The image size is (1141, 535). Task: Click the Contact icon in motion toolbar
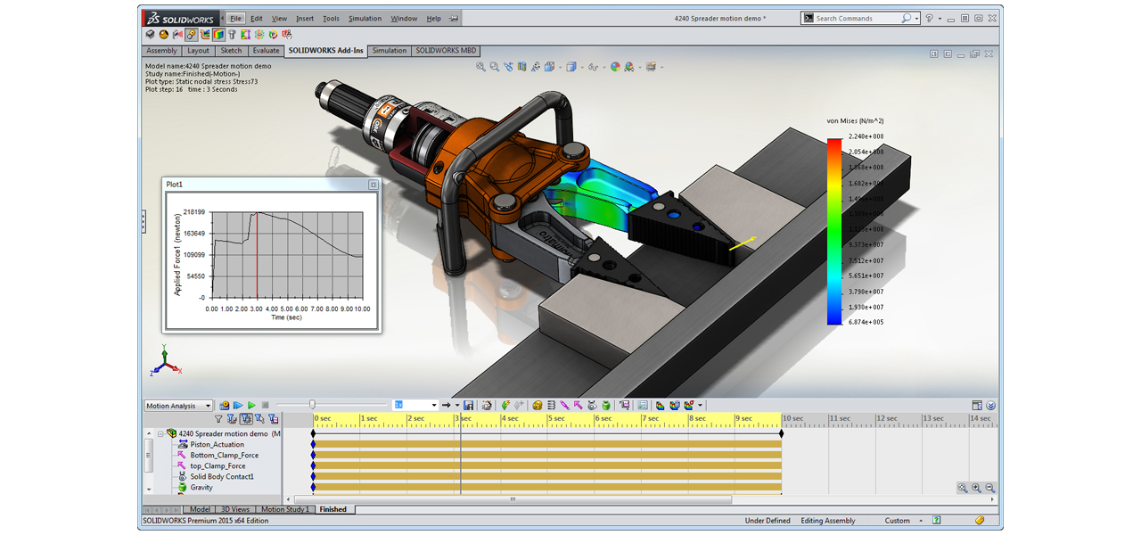592,406
